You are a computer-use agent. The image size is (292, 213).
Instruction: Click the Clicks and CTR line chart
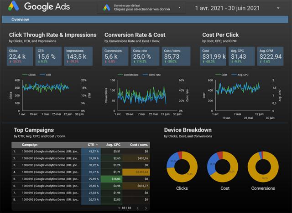pyautogui.click(x=50, y=96)
